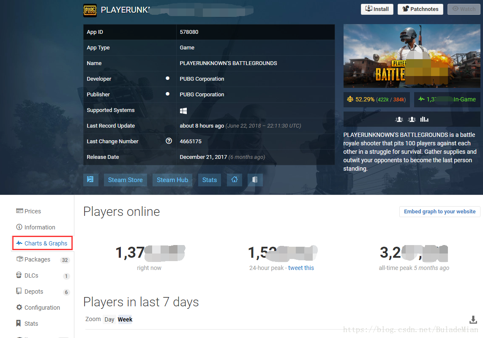Open Depots in the sidebar
483x338 pixels.
(x=30, y=292)
